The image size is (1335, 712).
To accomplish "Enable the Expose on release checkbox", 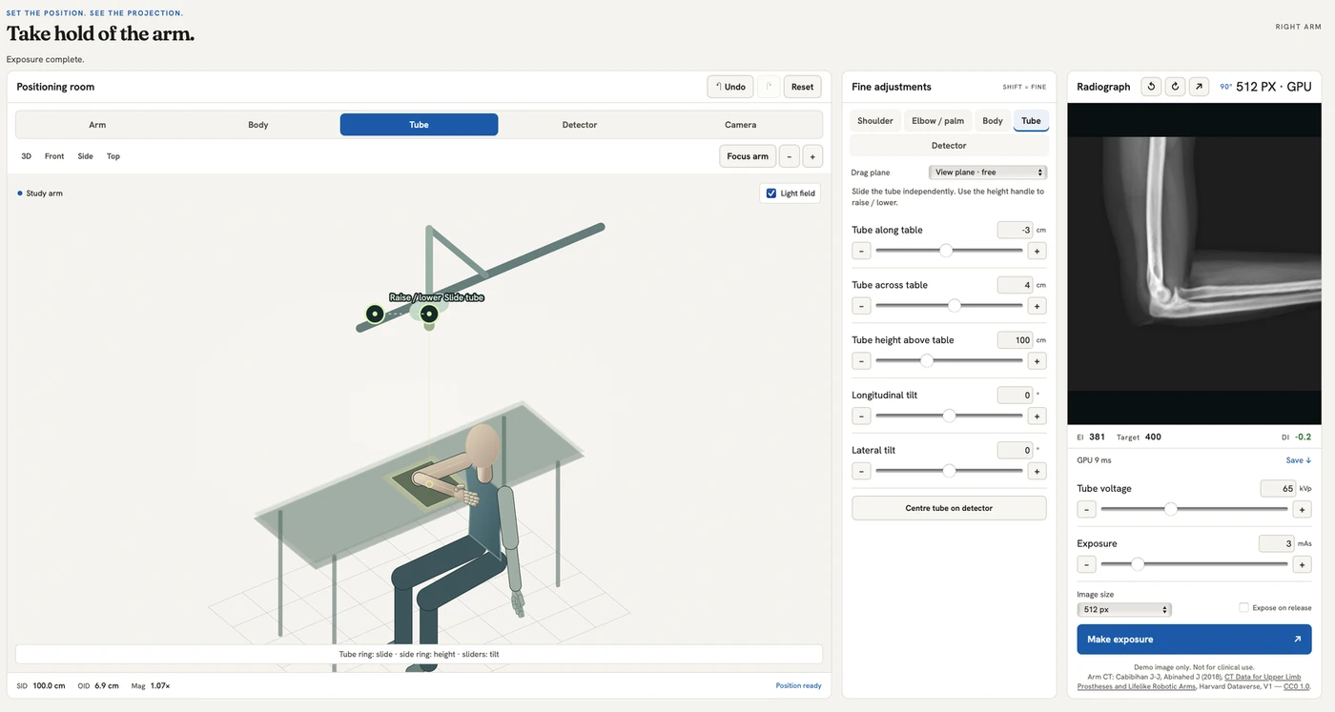I will 1243,607.
